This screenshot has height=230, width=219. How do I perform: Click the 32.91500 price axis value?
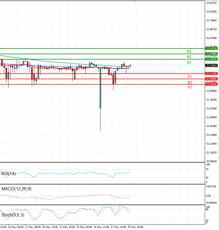pyautogui.click(x=211, y=12)
